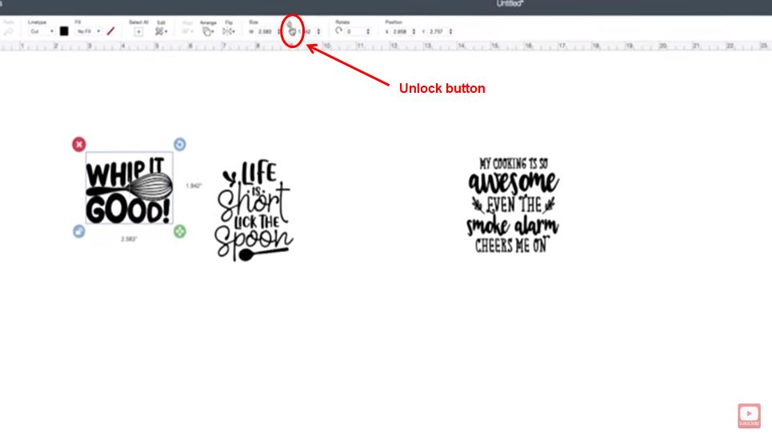Image resolution: width=772 pixels, height=441 pixels.
Task: Click the Rotate icon
Action: (x=338, y=30)
